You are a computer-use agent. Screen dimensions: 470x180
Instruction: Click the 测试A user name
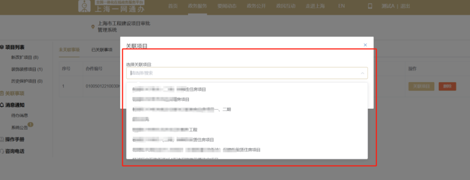pos(388,6)
